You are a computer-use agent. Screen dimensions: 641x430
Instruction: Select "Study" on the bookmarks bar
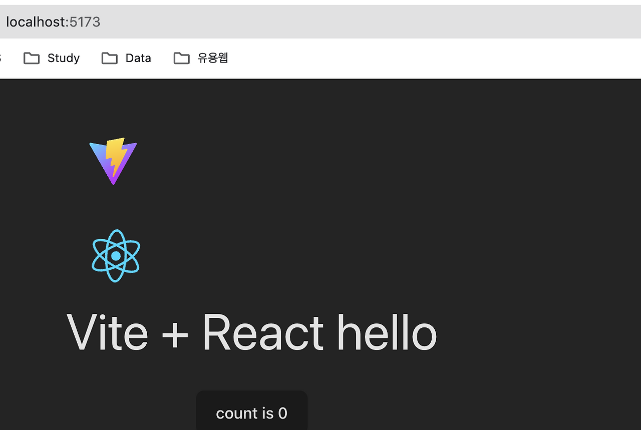[x=63, y=58]
